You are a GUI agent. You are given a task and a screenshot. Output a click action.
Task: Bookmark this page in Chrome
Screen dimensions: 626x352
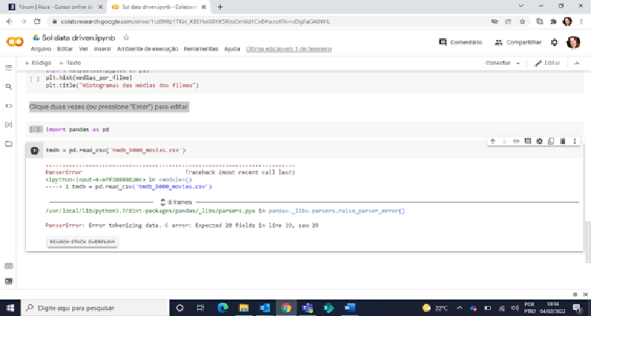522,21
